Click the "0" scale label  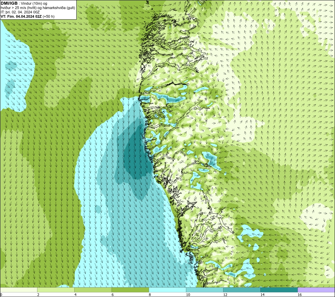[x=1, y=295]
